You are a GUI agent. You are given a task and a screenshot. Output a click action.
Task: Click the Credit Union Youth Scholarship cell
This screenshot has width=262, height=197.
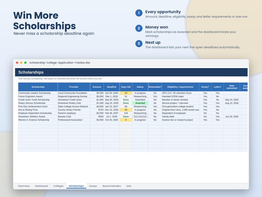pos(38,100)
